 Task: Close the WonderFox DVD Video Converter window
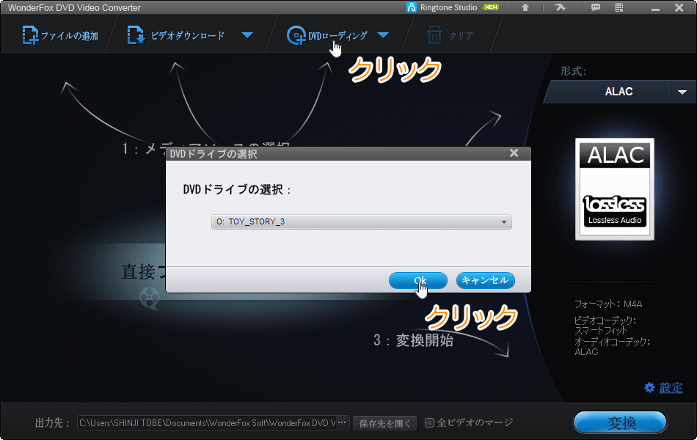tap(679, 7)
